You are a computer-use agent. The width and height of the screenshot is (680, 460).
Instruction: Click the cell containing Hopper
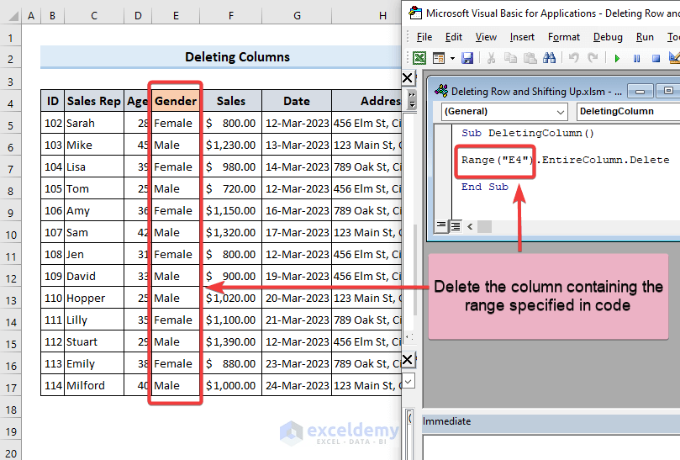click(94, 299)
